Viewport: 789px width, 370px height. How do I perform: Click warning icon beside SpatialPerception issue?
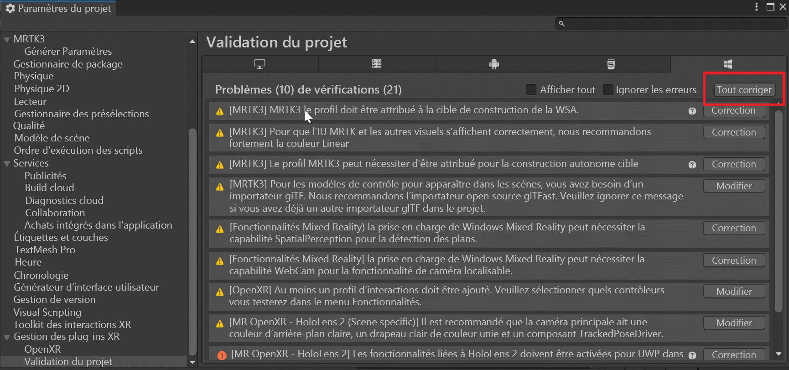(220, 229)
